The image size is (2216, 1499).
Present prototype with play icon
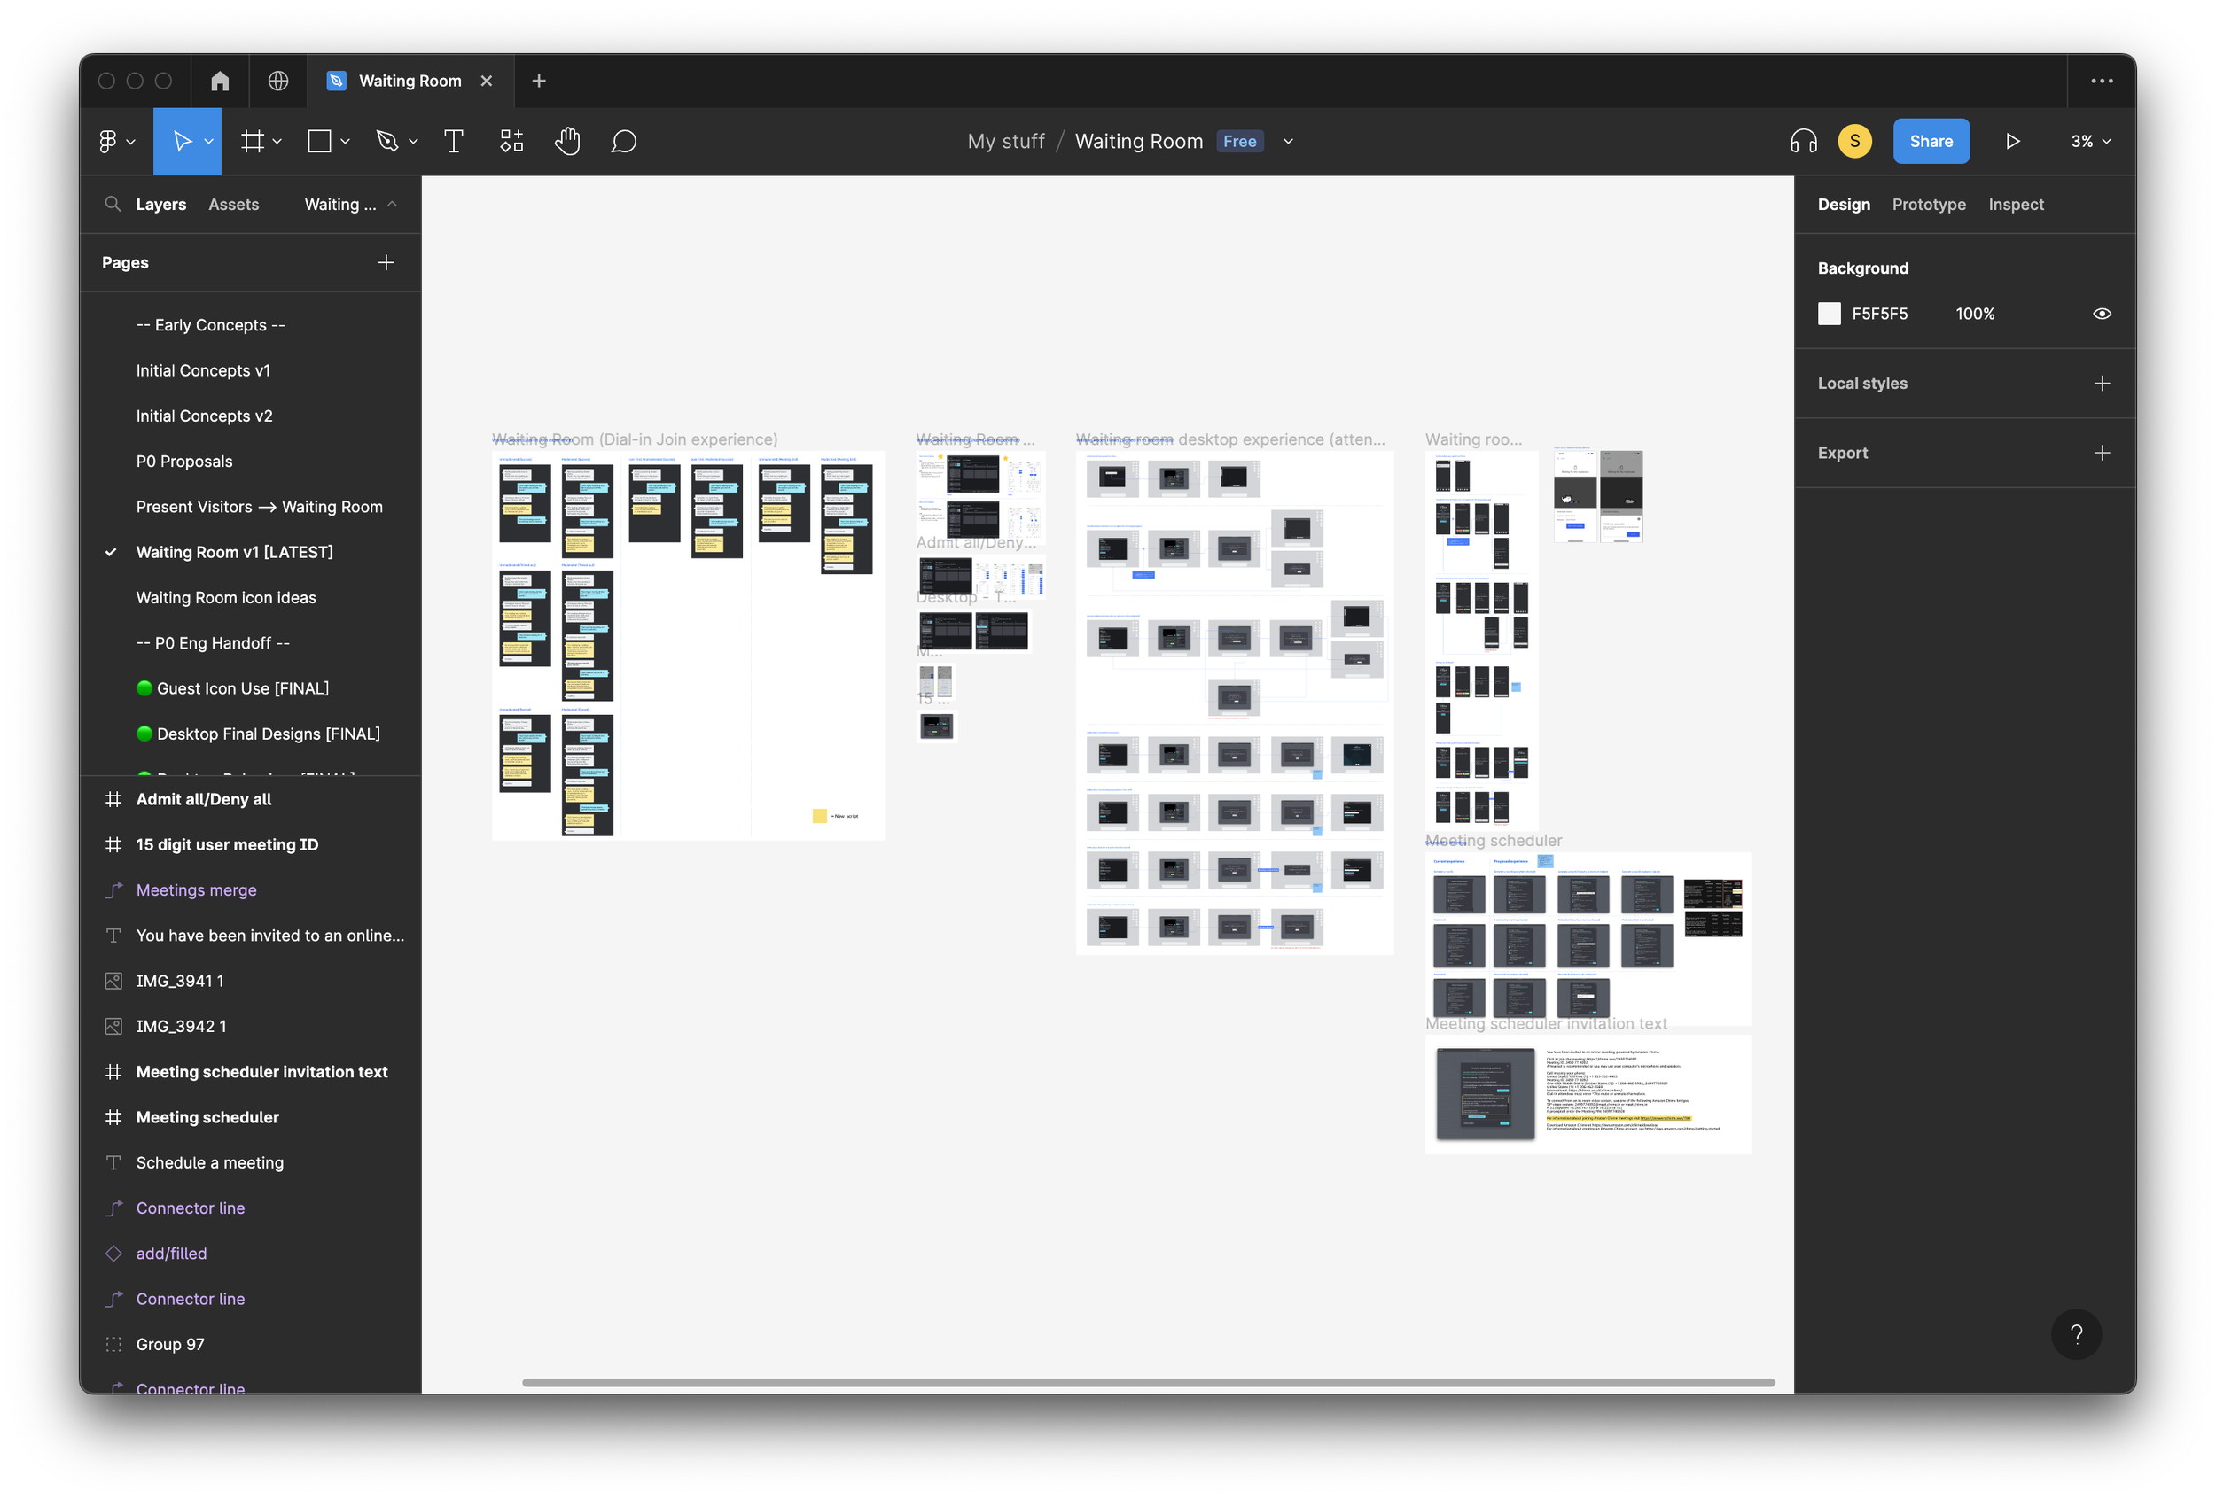(x=2012, y=141)
